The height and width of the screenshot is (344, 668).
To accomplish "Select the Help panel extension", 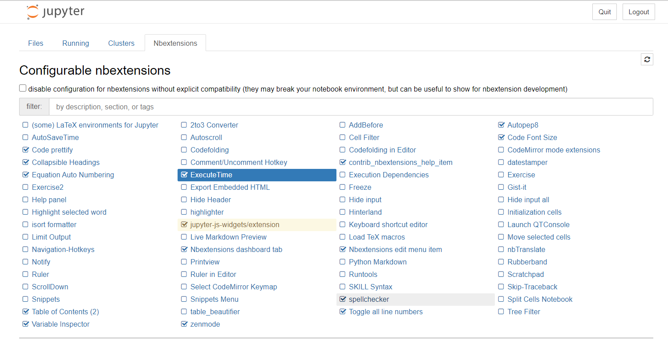I will tap(49, 200).
